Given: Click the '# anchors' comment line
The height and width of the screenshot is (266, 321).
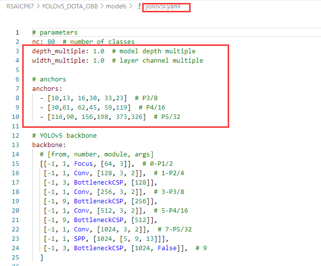Looking at the screenshot, I should click(x=49, y=79).
